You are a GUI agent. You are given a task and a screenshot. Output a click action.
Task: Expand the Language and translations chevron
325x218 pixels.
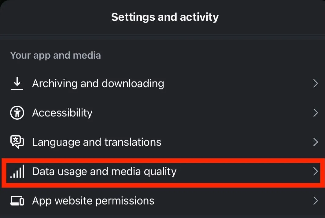pos(316,142)
